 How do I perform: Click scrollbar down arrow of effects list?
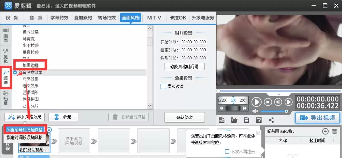(150, 105)
